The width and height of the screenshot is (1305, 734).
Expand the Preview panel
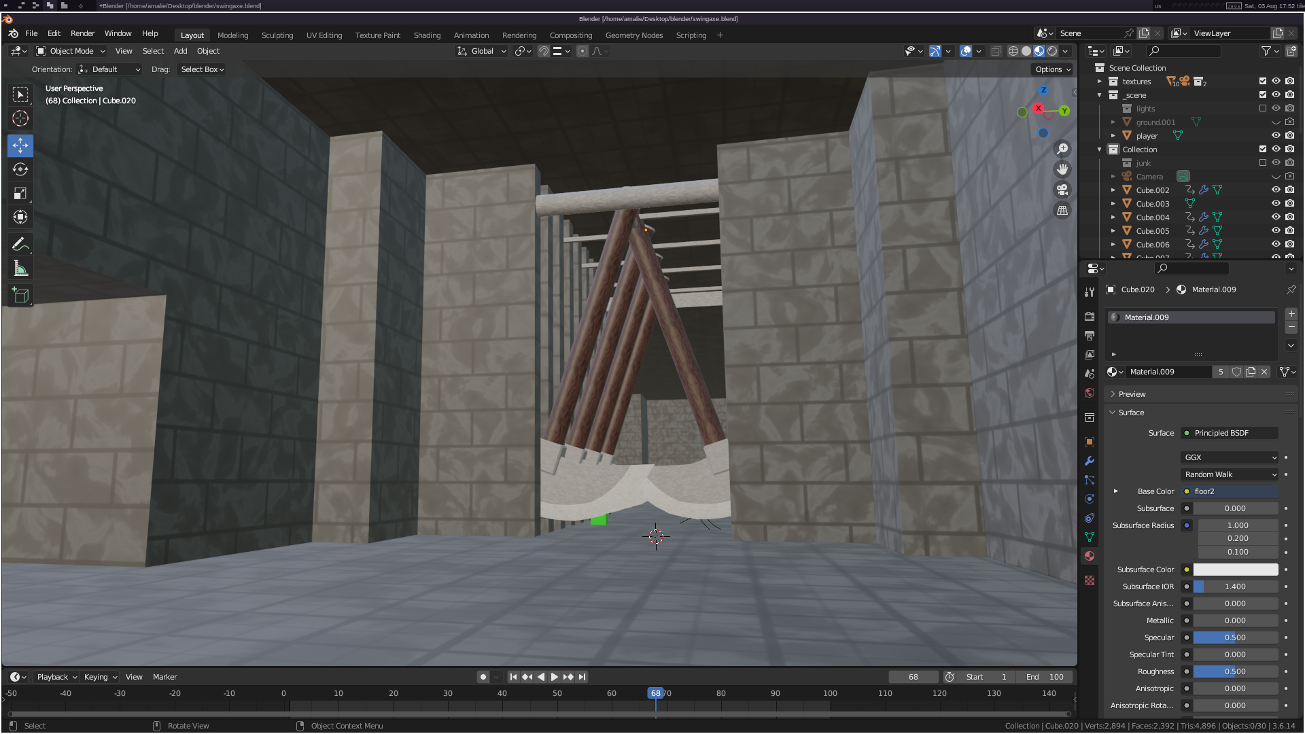coord(1132,394)
